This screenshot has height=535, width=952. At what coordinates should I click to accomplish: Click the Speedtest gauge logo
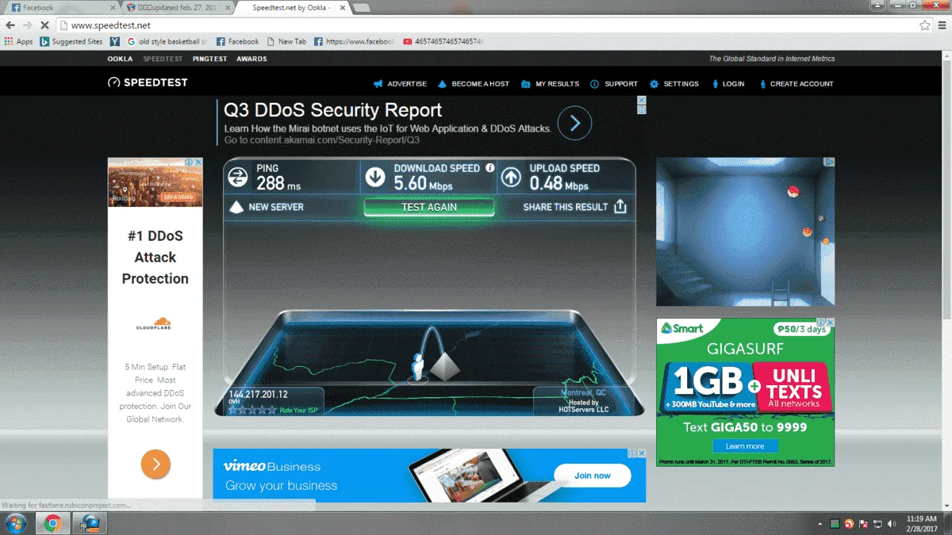point(113,82)
